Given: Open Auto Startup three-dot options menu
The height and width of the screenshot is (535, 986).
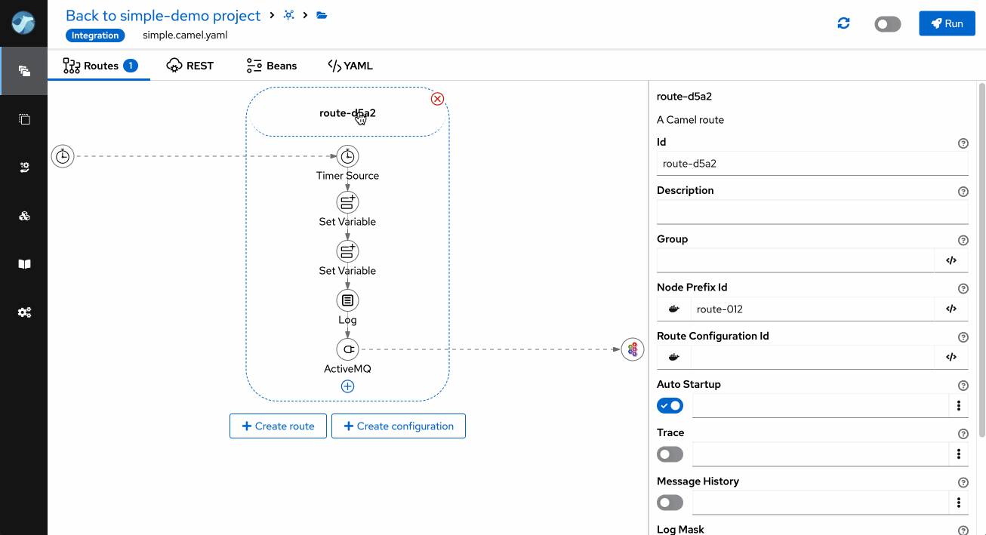Looking at the screenshot, I should (x=958, y=406).
